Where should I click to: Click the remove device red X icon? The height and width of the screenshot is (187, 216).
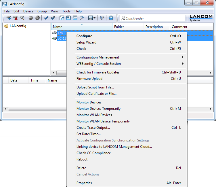pos(16,18)
